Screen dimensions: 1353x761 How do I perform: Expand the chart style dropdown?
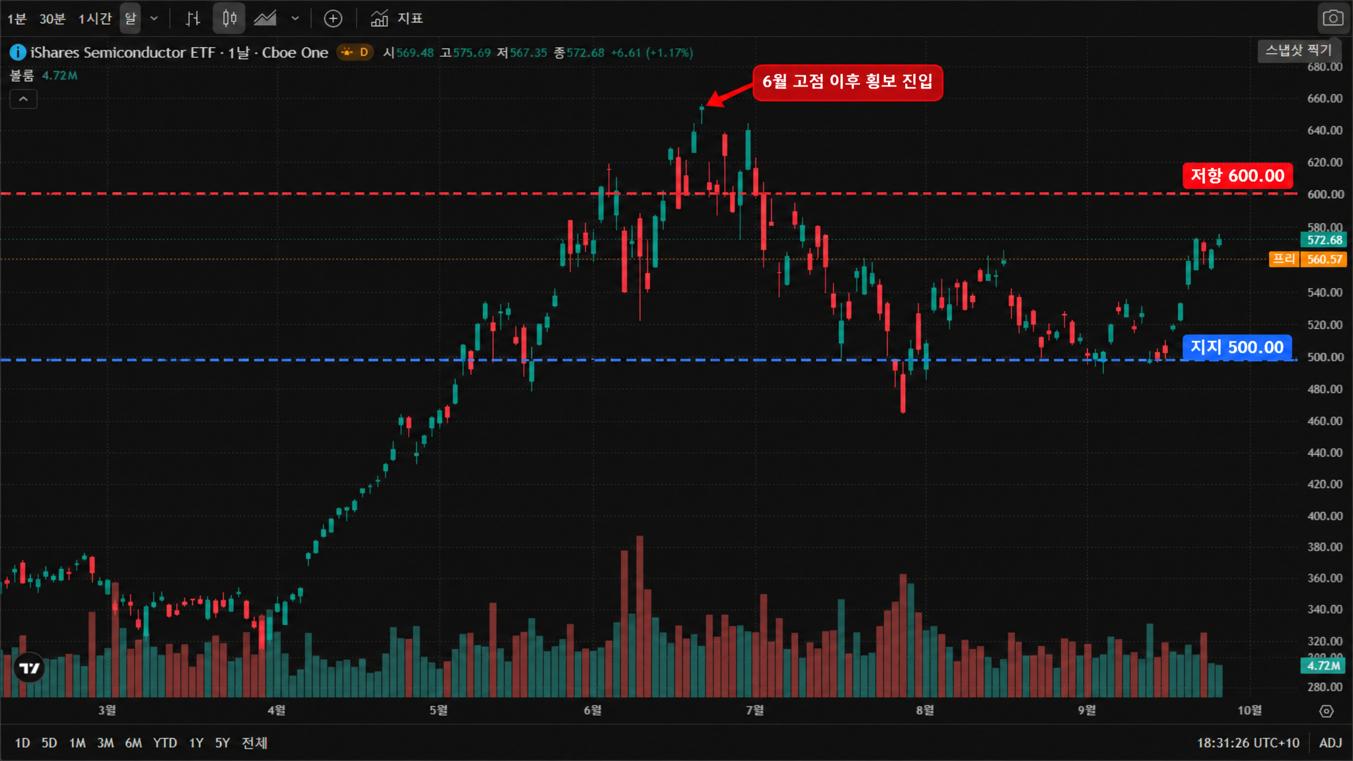[x=295, y=18]
